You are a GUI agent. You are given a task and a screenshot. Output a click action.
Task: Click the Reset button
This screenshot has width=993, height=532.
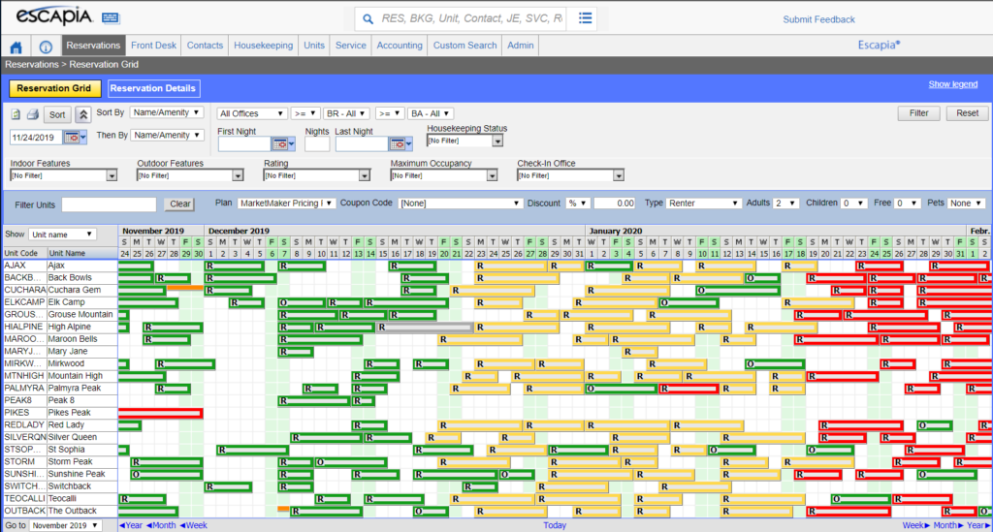tap(967, 113)
